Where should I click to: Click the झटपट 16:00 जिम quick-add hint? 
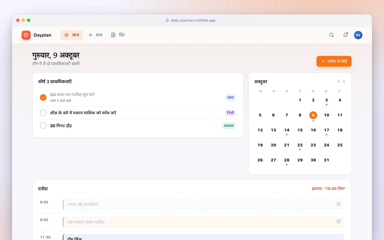tap(329, 189)
